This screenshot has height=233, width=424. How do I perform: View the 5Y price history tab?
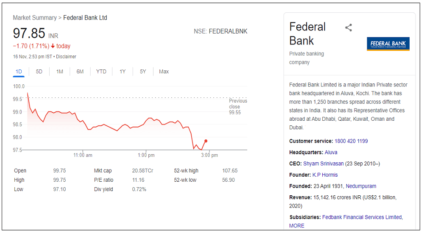[143, 72]
